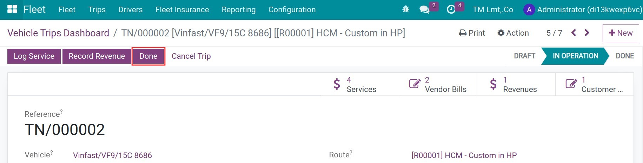The width and height of the screenshot is (643, 163).
Task: Open the Vendor Bills stat button
Action: click(x=438, y=84)
